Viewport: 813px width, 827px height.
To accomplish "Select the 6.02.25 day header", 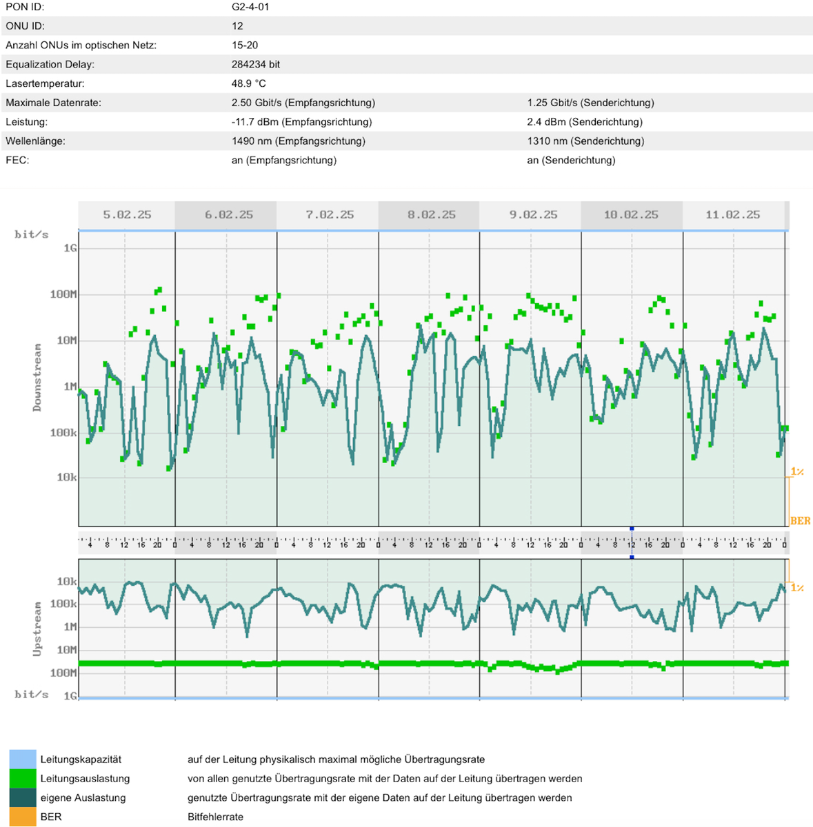I will tap(226, 215).
